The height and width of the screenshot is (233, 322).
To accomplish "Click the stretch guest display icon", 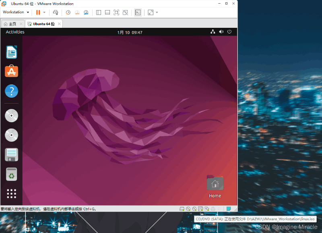I will coord(151,12).
